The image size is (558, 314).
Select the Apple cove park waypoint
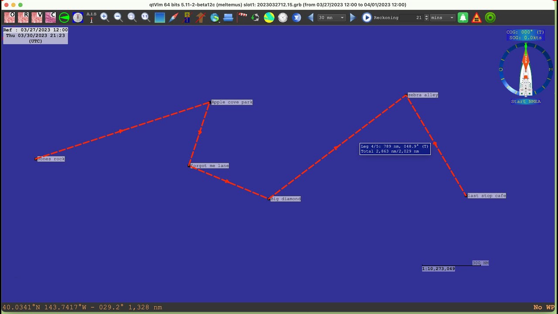(232, 102)
